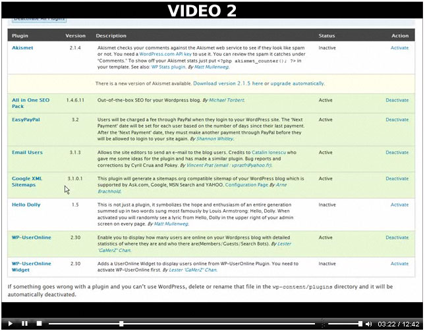
Task: Deactivate the EasyPayPal plugin
Action: tap(397, 119)
